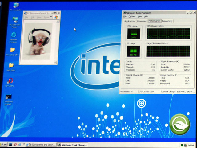Click the 08:04 taskbar clock
The width and height of the screenshot is (197, 148).
pos(191,145)
